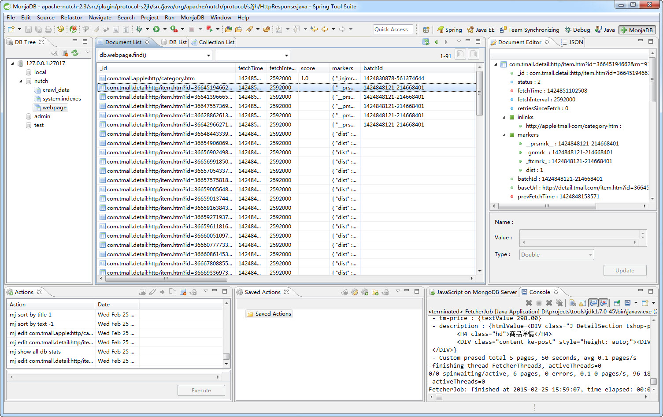Screen dimensions: 663x417
Task: Switch to Java EE perspective
Action: click(x=481, y=30)
